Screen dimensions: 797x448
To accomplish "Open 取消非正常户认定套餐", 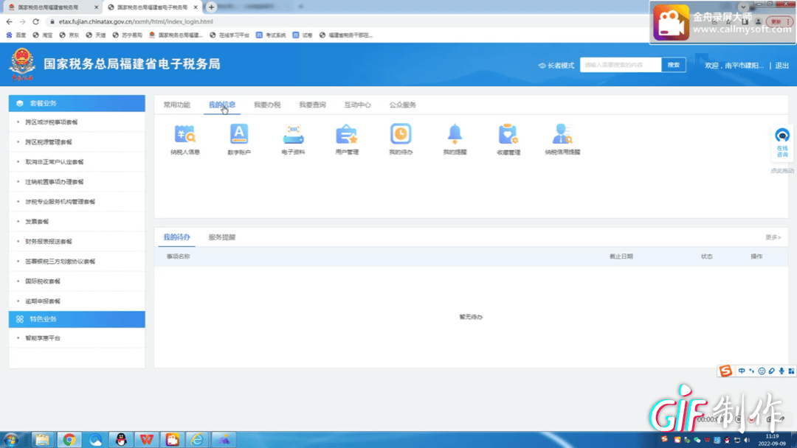I will coord(55,162).
